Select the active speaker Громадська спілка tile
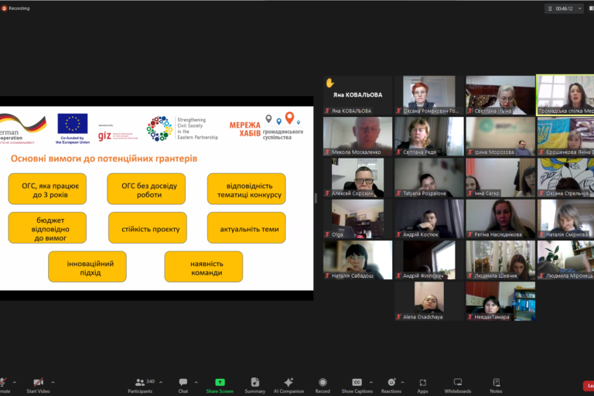Screen dimensions: 594x396 (x=565, y=95)
